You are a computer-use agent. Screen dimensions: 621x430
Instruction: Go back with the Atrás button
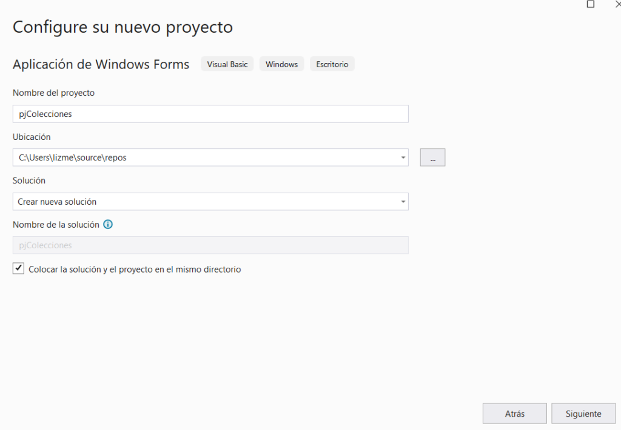pos(514,414)
